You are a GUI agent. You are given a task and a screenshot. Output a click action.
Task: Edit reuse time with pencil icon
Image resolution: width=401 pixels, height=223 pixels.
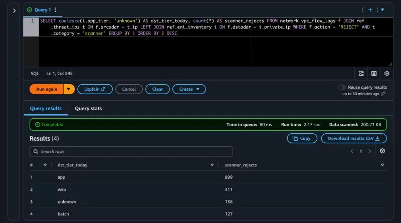coord(383,94)
